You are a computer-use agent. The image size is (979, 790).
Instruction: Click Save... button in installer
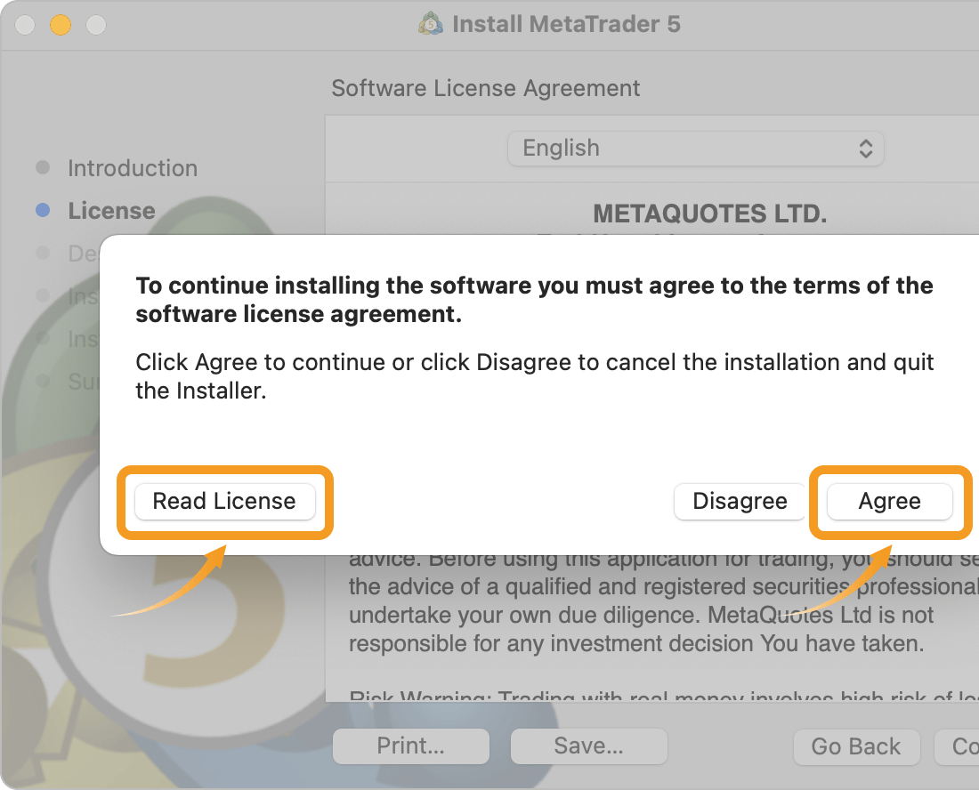pyautogui.click(x=589, y=746)
